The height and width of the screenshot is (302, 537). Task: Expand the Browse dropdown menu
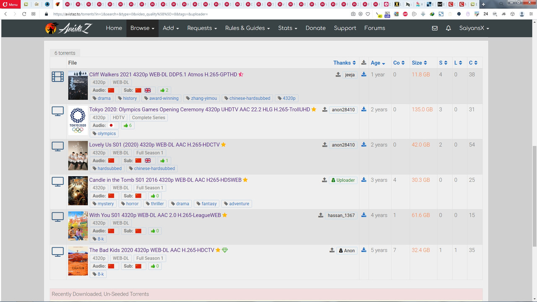pos(142,28)
